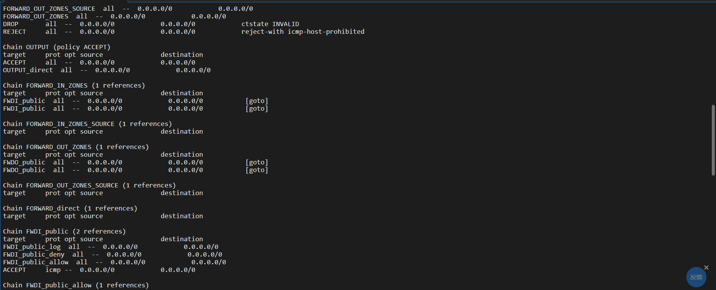The width and height of the screenshot is (716, 290).
Task: Click the scrollbar track below the thumb
Action: coord(713,230)
